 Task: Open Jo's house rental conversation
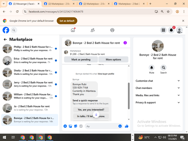pos(30,108)
